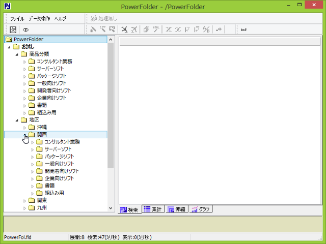Screen dimensions: 326x244
Task: Select 企業向けソフト under 関西
Action: point(59,178)
